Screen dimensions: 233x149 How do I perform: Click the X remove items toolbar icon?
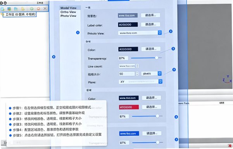coord(45,9)
